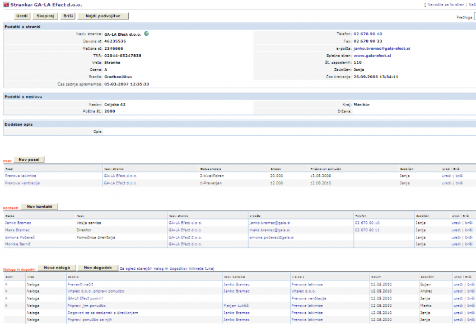Click uredi for Prenova ventilacije row
476x324 pixels.
click(446, 183)
